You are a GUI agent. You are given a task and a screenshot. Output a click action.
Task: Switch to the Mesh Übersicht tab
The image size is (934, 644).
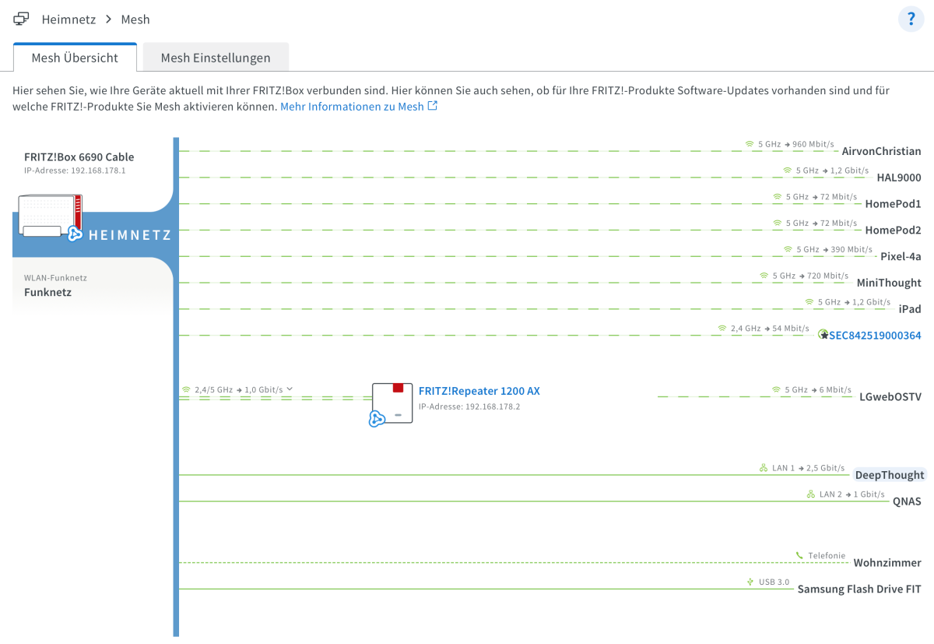tap(75, 58)
